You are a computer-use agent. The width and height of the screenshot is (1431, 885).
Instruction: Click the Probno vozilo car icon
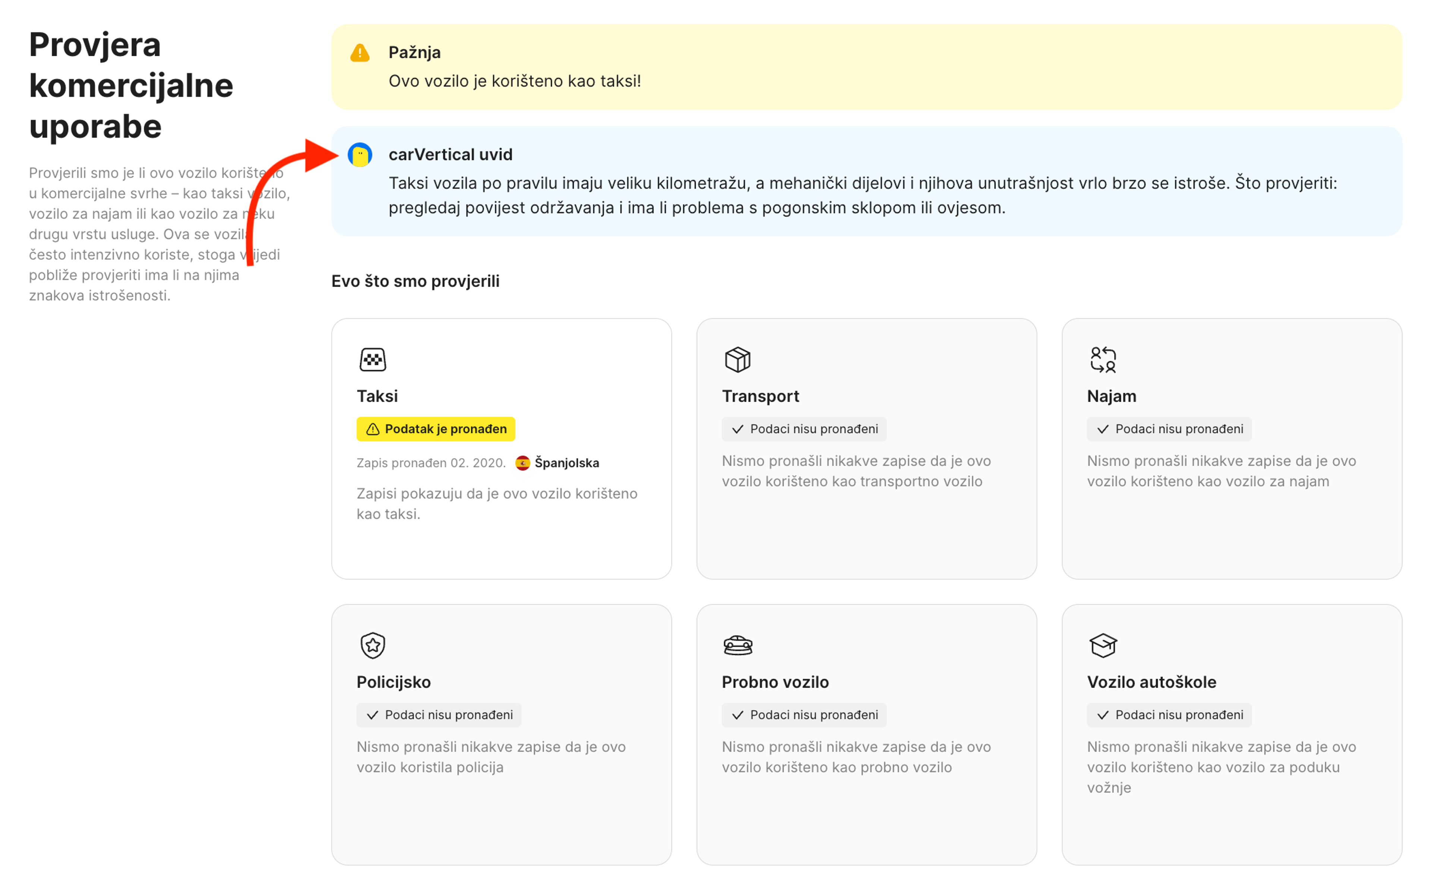pos(737,645)
